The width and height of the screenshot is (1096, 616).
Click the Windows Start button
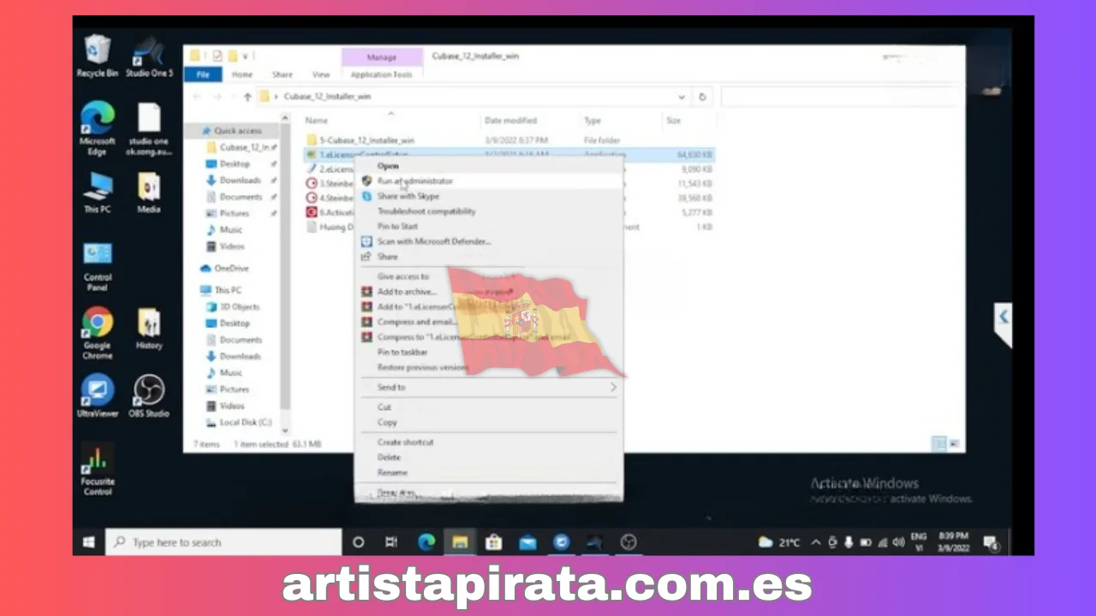click(88, 542)
